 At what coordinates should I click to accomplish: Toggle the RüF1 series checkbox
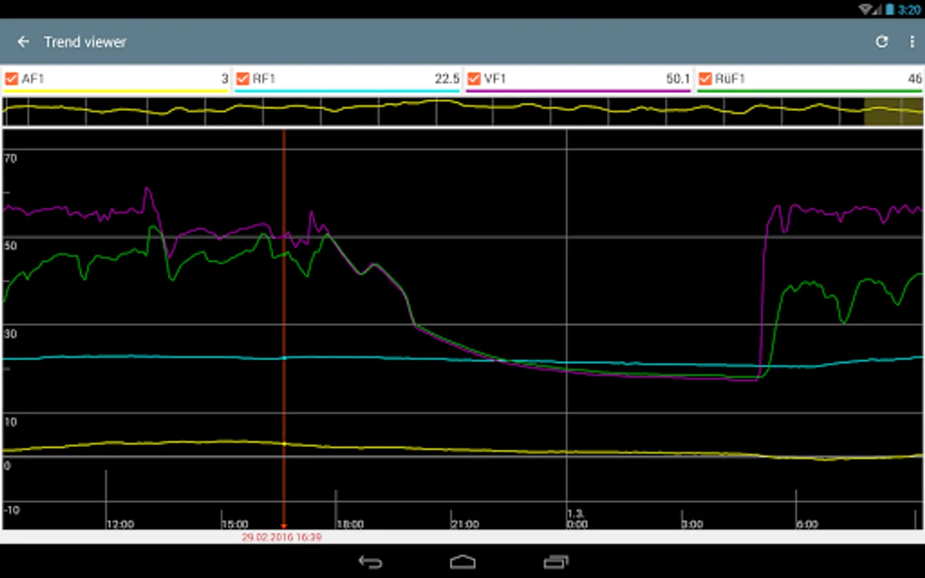705,78
